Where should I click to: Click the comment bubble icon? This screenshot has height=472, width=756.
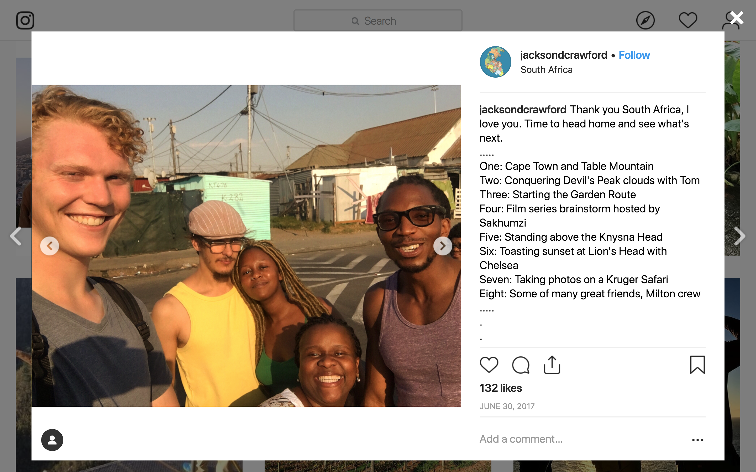pos(521,365)
